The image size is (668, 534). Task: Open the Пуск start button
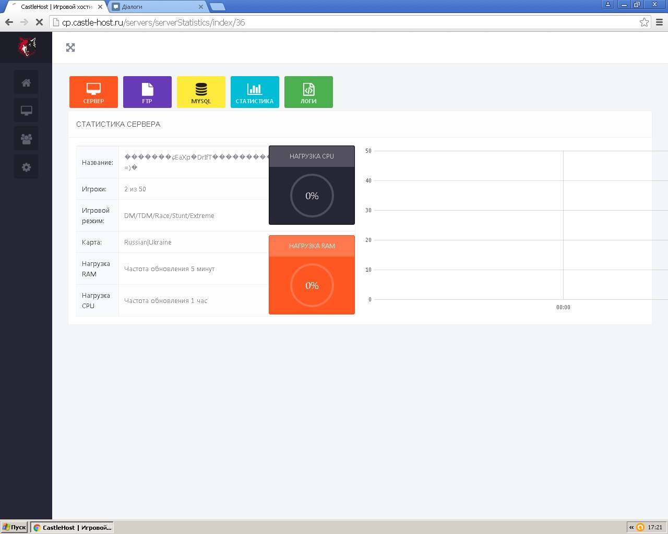tap(15, 527)
